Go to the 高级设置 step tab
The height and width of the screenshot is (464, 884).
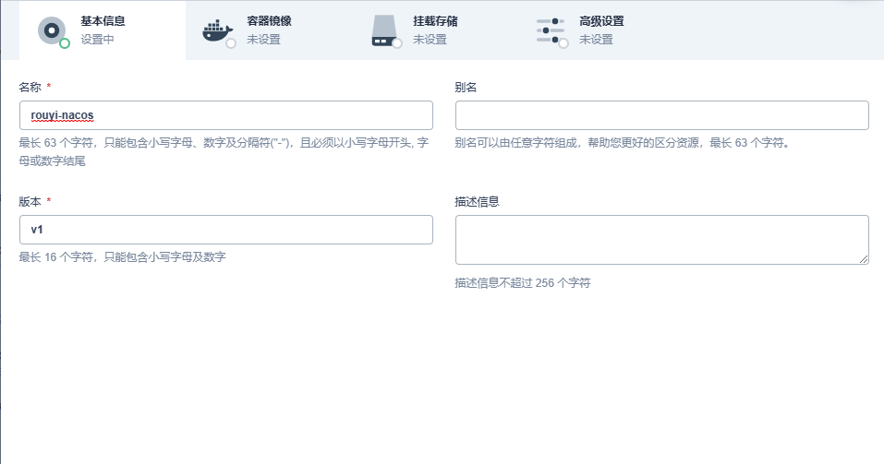pyautogui.click(x=601, y=21)
